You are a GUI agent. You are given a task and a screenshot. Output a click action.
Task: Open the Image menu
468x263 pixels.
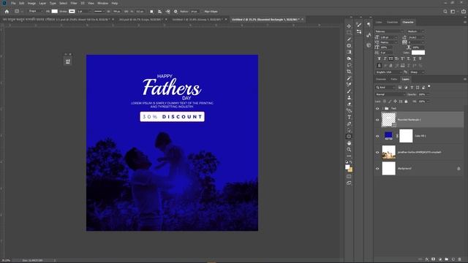click(x=31, y=3)
